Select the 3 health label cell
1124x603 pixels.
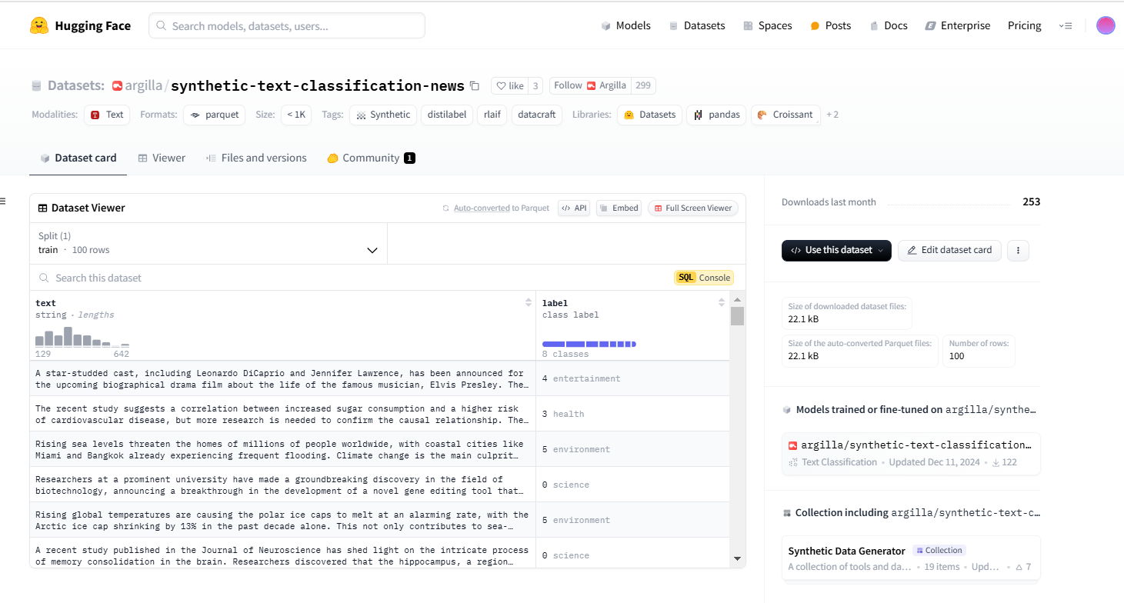tap(632, 414)
